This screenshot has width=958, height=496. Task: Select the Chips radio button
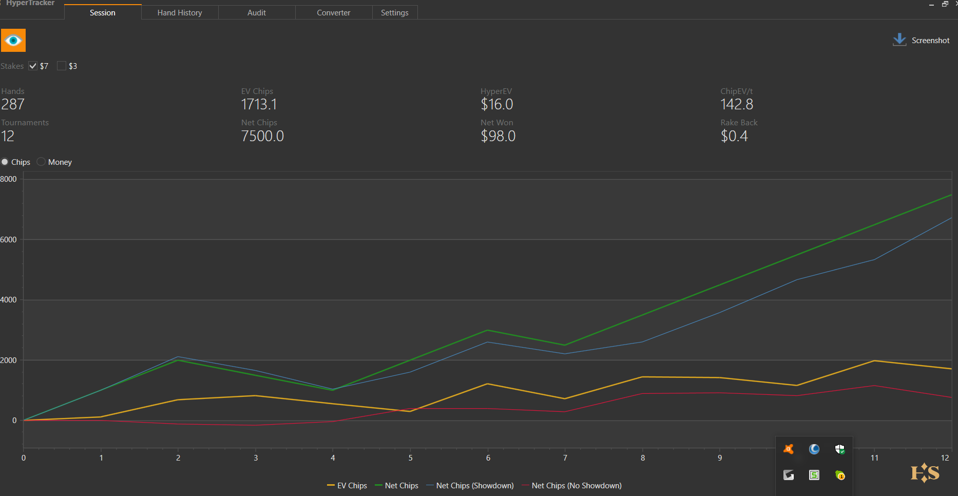click(x=5, y=162)
